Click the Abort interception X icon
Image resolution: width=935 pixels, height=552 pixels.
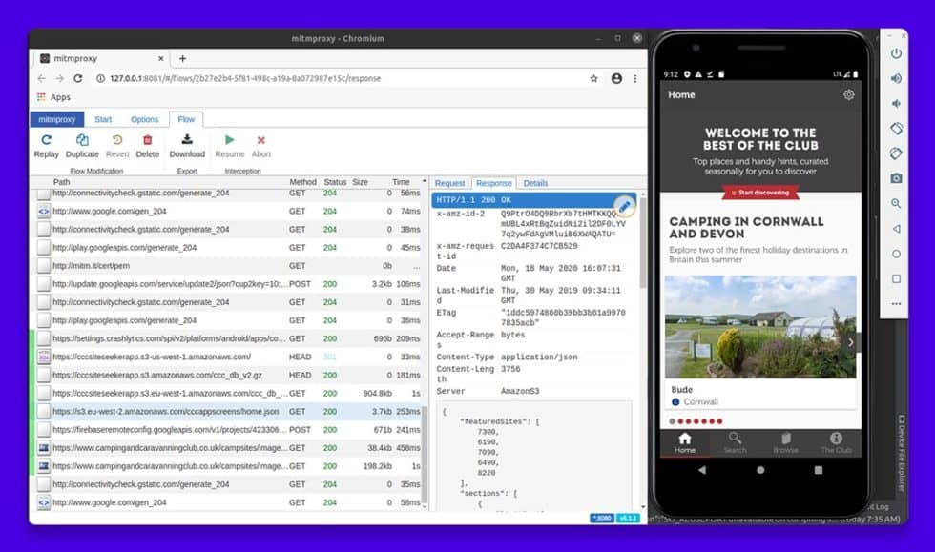click(x=260, y=140)
